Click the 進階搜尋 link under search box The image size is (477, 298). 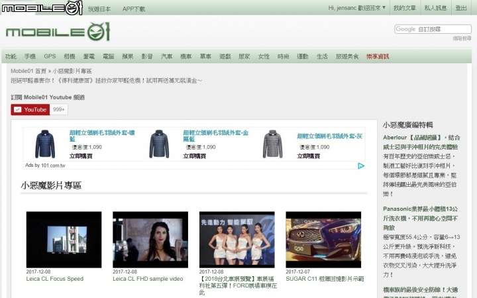[462, 38]
